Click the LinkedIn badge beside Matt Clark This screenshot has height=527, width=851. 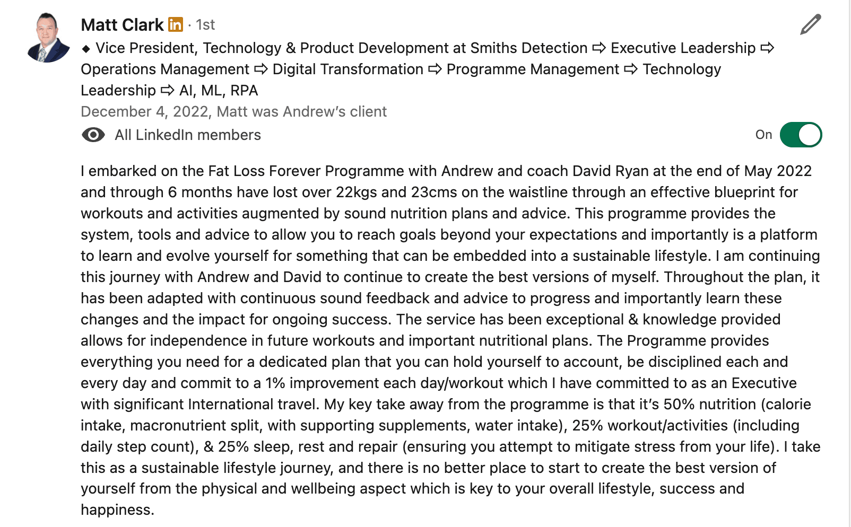(x=176, y=25)
